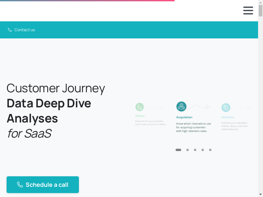Click the Acquisition handshake icon
Viewport: 263px width, 197px height.
tap(181, 106)
